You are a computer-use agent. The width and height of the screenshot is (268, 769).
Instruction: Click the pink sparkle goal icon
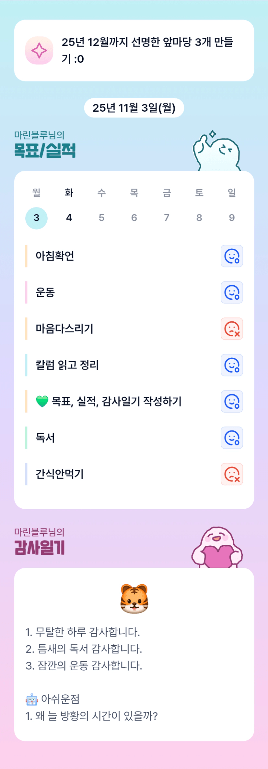(x=39, y=51)
